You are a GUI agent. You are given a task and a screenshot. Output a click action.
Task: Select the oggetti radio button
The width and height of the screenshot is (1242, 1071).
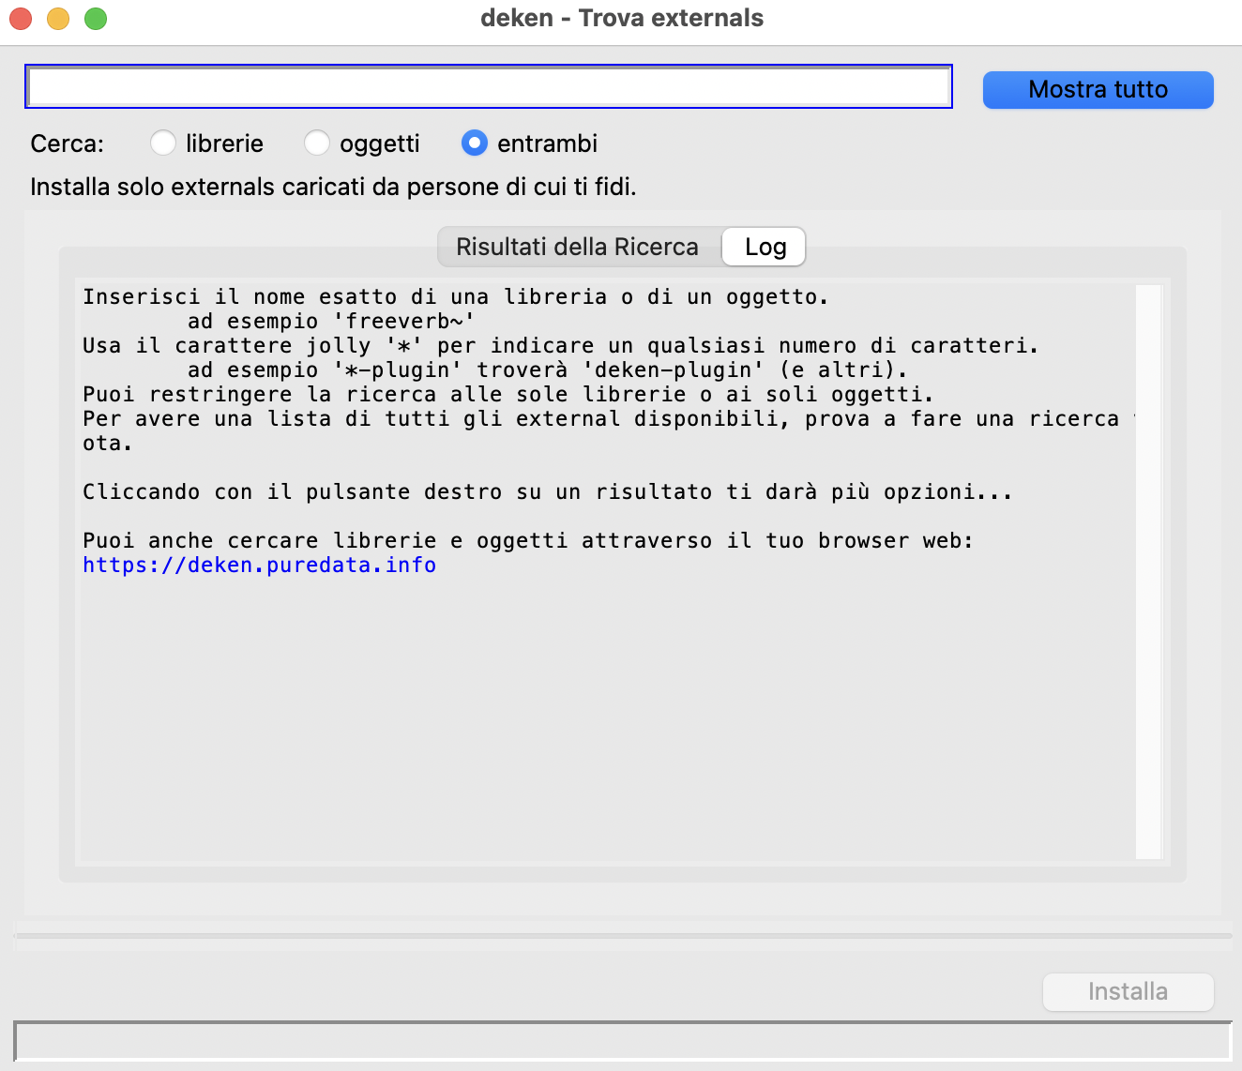pyautogui.click(x=317, y=143)
